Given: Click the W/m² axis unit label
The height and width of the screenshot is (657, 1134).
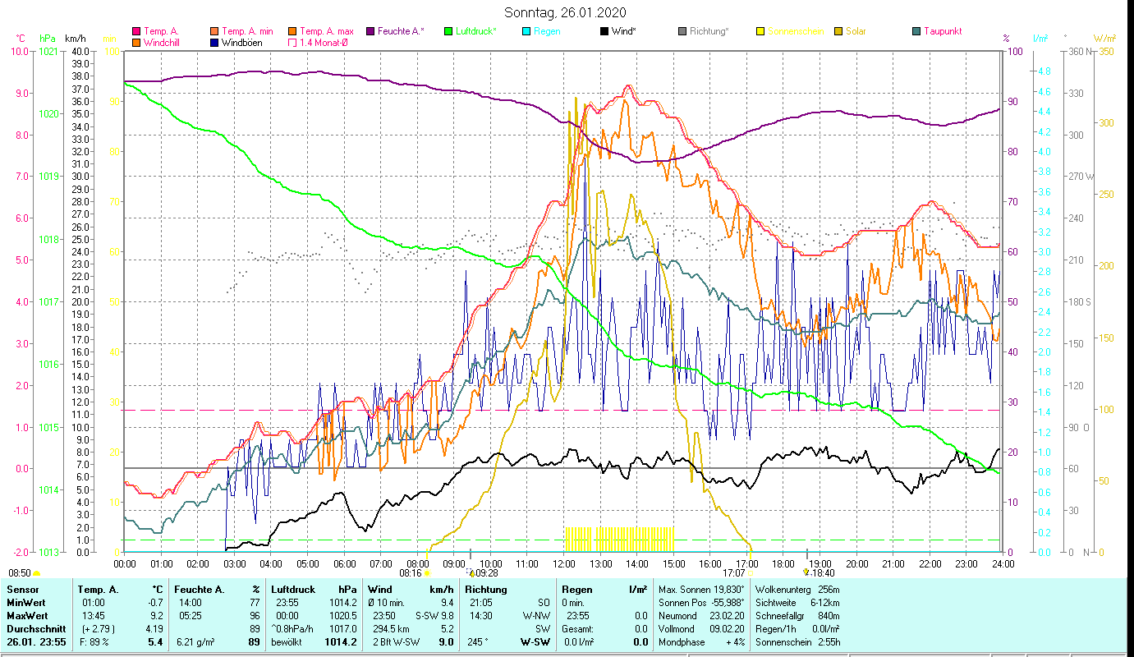Looking at the screenshot, I should click(1104, 38).
